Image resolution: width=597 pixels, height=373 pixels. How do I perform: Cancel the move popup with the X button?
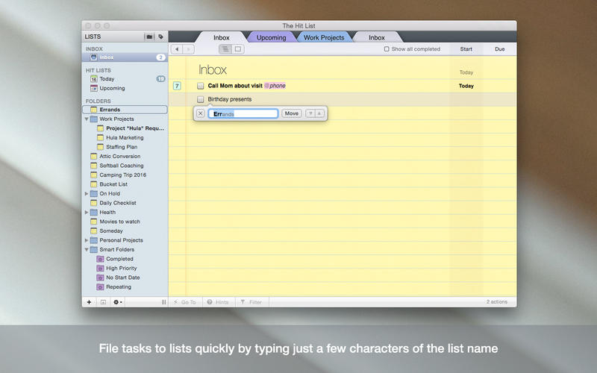tap(200, 113)
